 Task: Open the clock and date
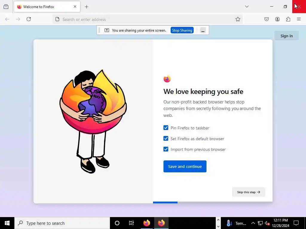pos(281,223)
